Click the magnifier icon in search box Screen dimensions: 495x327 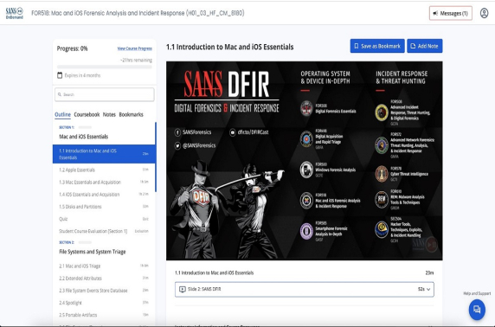60,94
